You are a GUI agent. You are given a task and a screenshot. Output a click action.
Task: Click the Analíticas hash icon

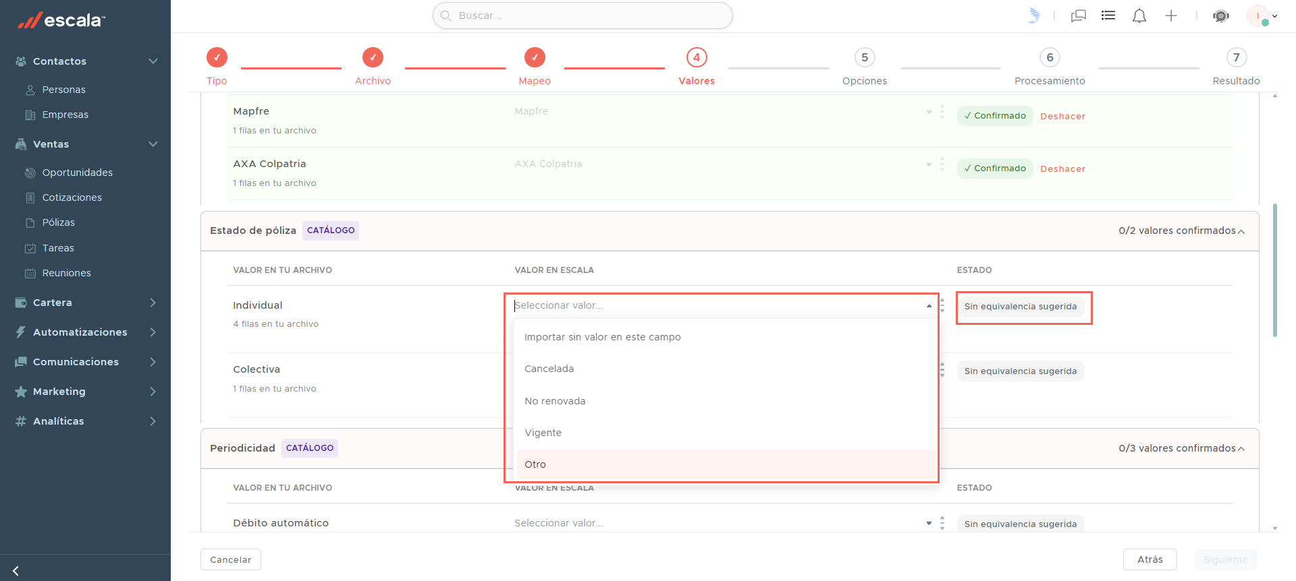point(21,421)
